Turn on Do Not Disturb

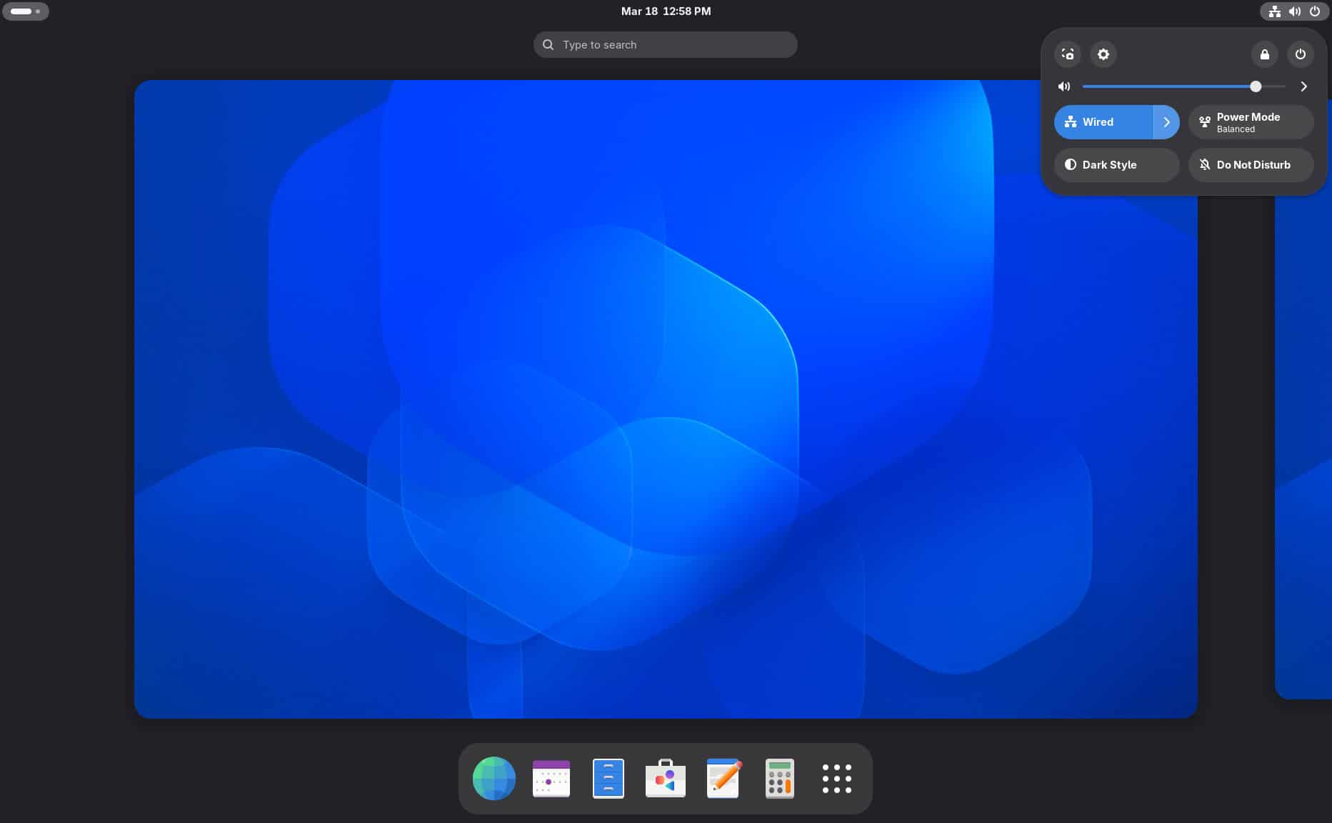click(x=1251, y=165)
